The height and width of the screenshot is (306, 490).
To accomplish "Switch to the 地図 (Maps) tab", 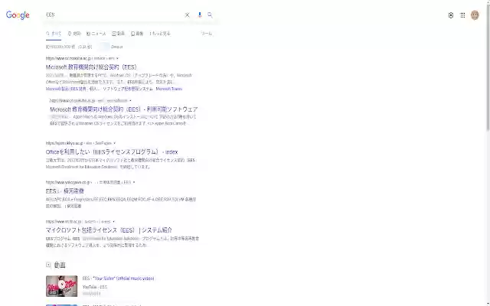I will click(74, 34).
